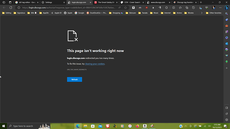Click the address bar URL field
Screen dimensions: 230x129
pyautogui.click(x=69, y=8)
